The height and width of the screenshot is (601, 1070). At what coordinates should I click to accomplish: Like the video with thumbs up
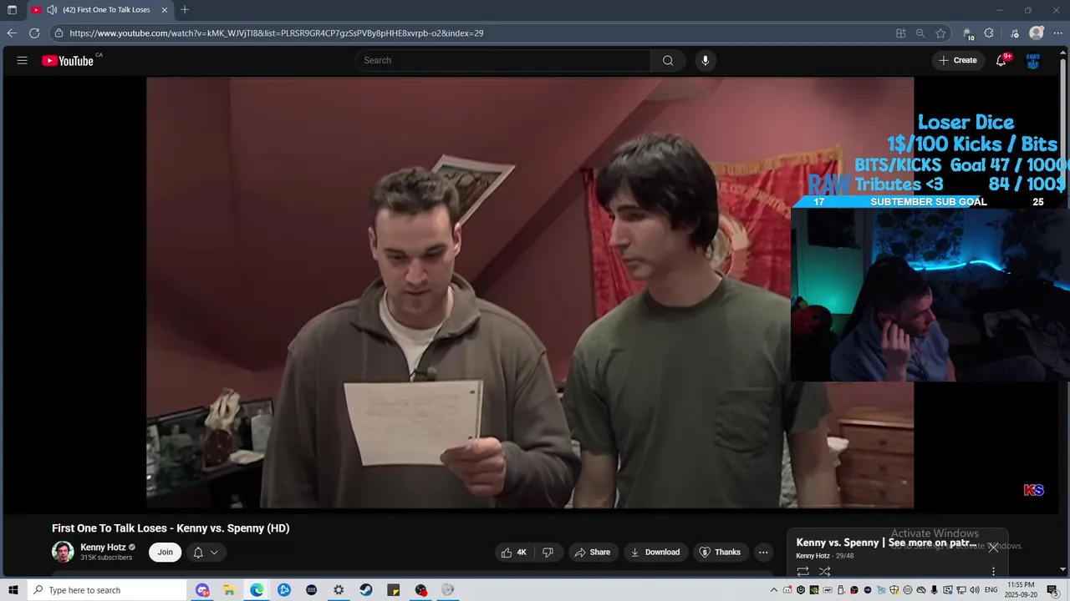click(513, 552)
